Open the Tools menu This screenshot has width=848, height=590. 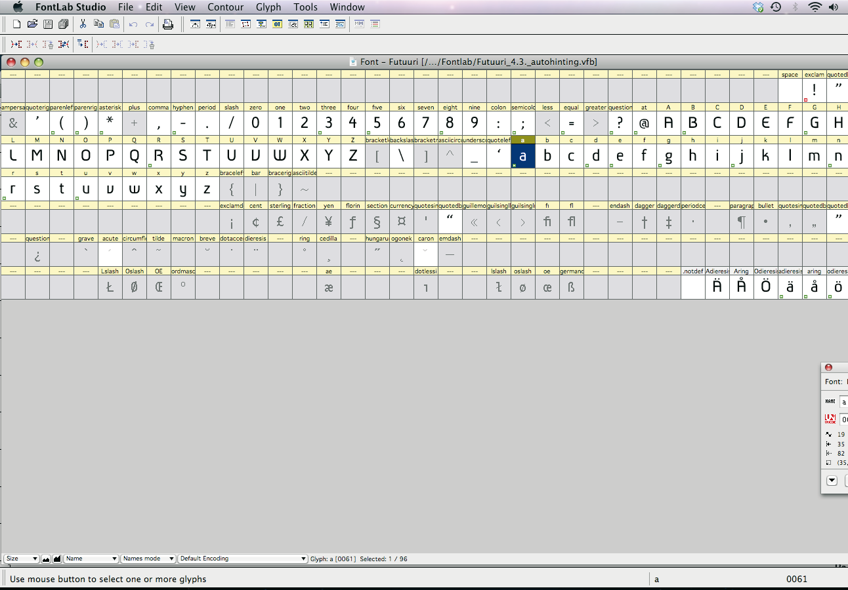coord(306,7)
